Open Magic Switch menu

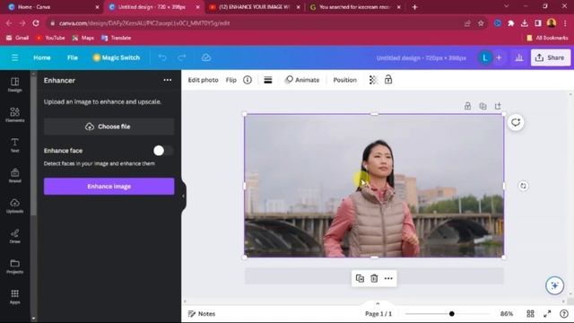[x=117, y=57]
